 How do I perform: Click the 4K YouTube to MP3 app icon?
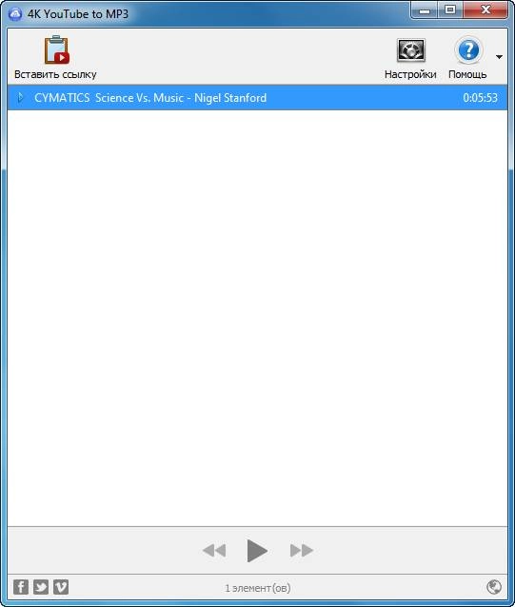point(15,14)
